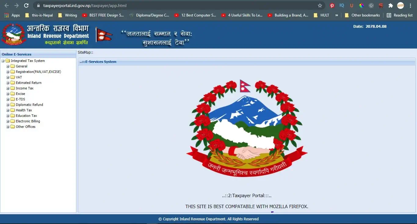Open the Apps grid shortcut
The image size is (417, 224).
click(x=12, y=15)
